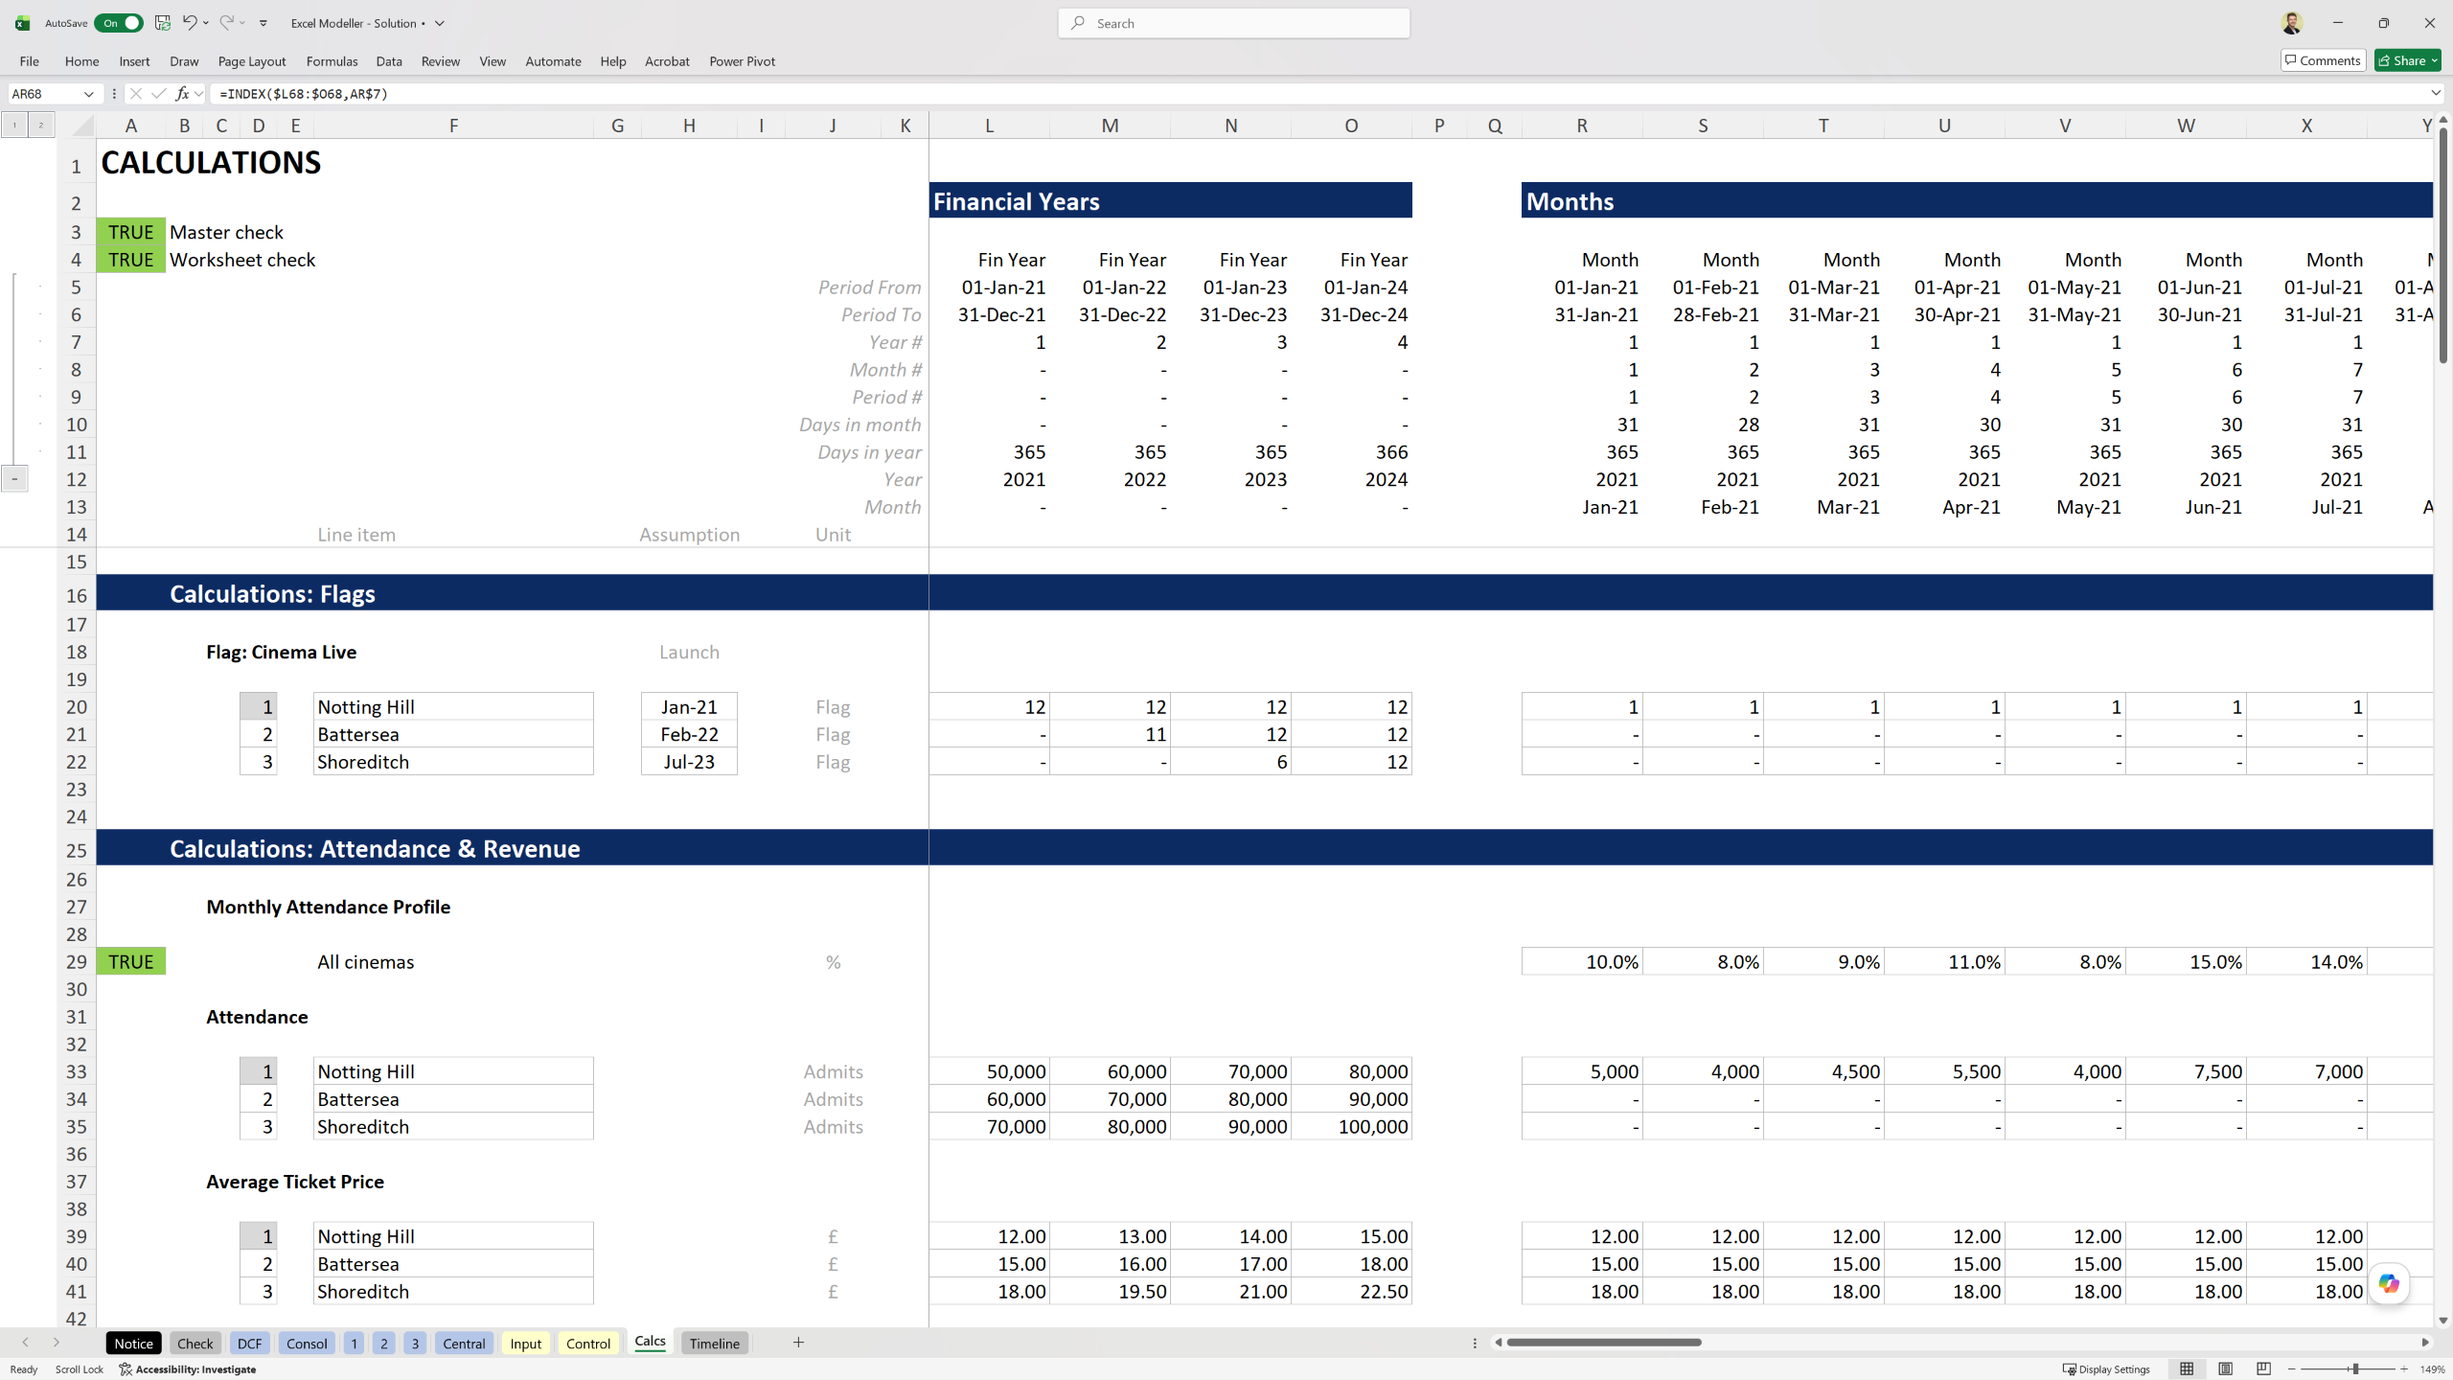Click the Jan-21 launch cell for Notting Hill
Viewport: 2453px width, 1380px height.
point(689,707)
